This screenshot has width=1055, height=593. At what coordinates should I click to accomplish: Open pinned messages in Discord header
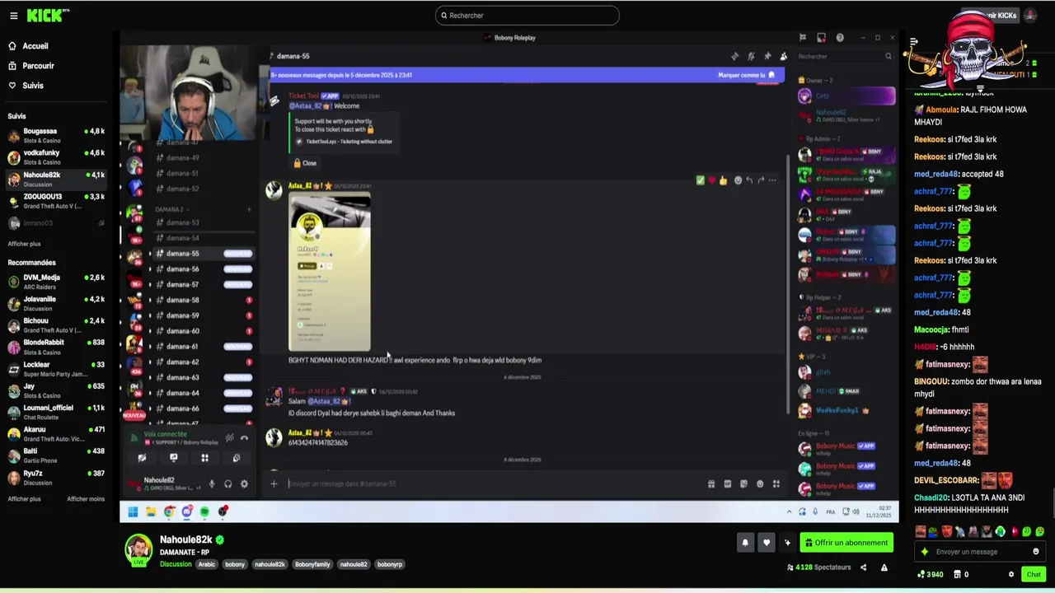coord(767,56)
